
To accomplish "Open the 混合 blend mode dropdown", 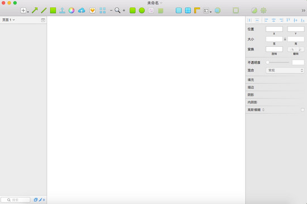I will click(285, 70).
